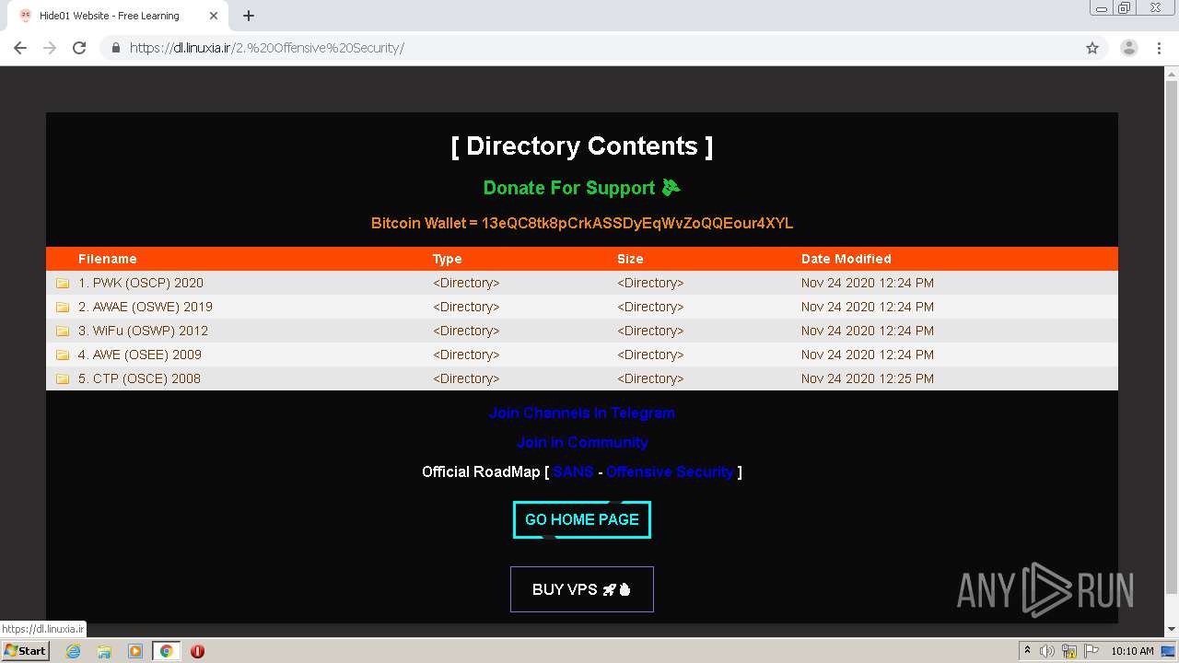The height and width of the screenshot is (663, 1179).
Task: Open the Windows Start menu
Action: (26, 651)
